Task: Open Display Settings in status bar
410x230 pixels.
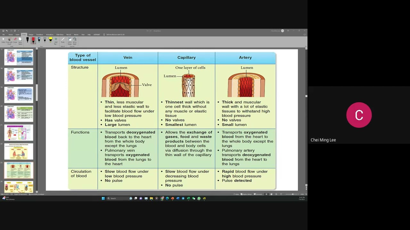Action: 246,194
